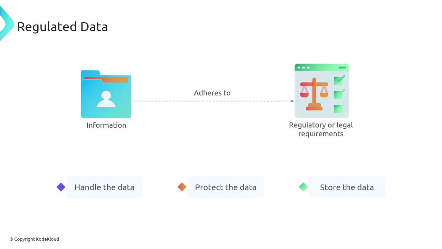Viewport: 442px width, 249px height.
Task: Click the "Information" caption under the folder
Action: (106, 125)
